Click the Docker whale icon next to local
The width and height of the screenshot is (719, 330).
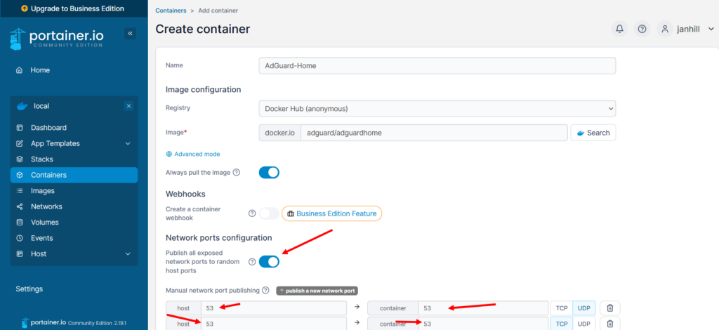22,106
